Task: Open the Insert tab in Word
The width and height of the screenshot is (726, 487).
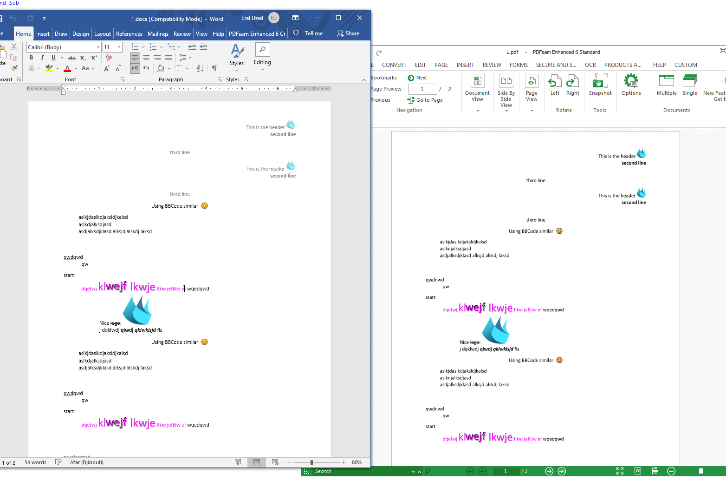Action: click(43, 34)
